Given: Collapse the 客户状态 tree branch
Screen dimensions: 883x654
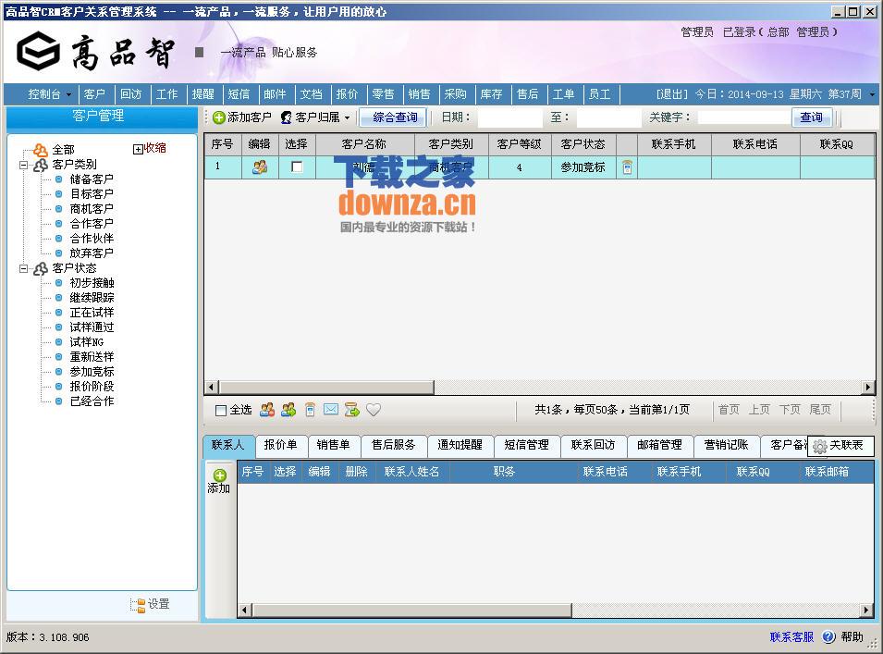Looking at the screenshot, I should point(24,268).
